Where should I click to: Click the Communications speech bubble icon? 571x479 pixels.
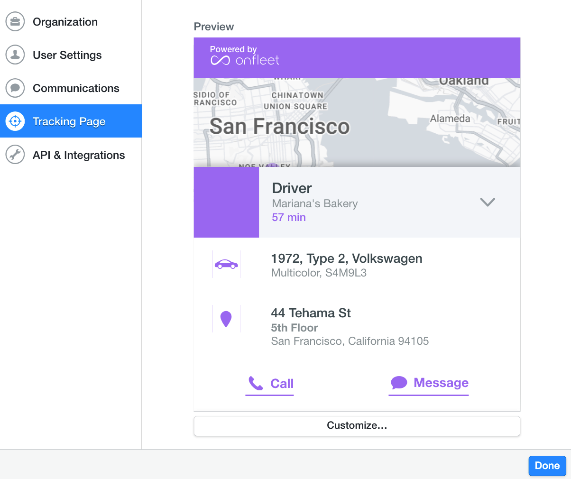(15, 88)
